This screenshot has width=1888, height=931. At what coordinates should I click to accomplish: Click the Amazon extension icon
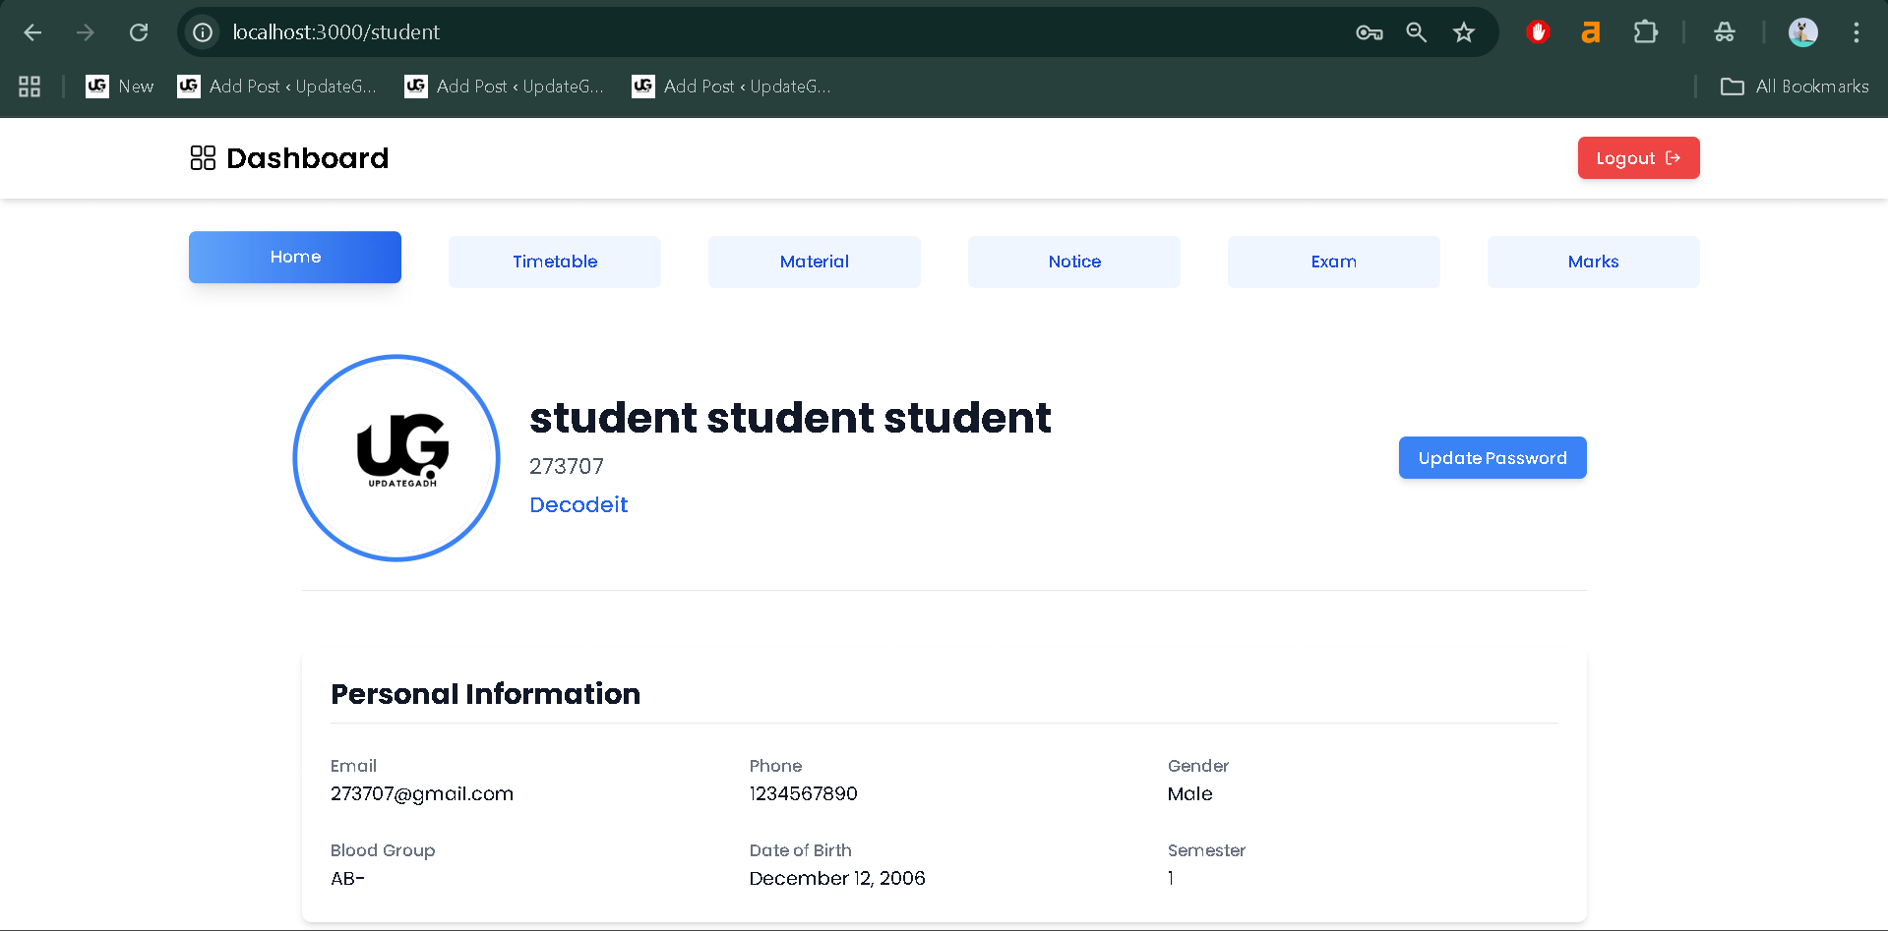pos(1591,31)
